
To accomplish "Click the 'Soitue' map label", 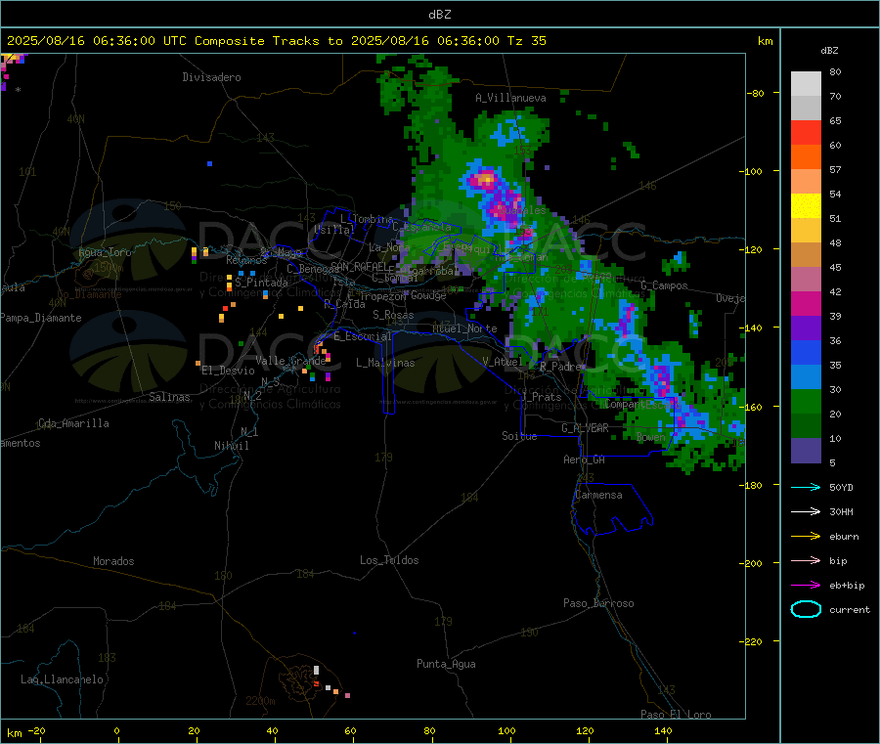I will 519,436.
